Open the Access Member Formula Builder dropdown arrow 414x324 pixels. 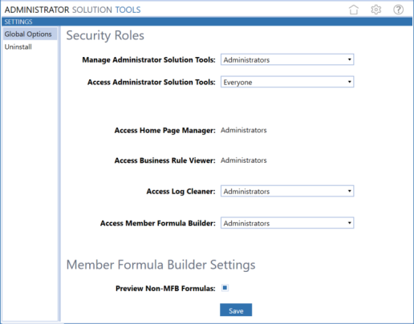point(349,223)
